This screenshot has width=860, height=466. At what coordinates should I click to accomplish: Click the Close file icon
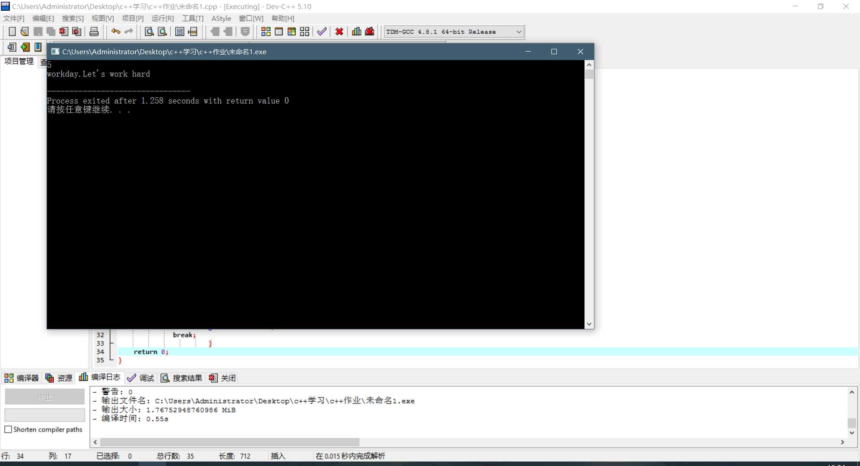point(64,31)
